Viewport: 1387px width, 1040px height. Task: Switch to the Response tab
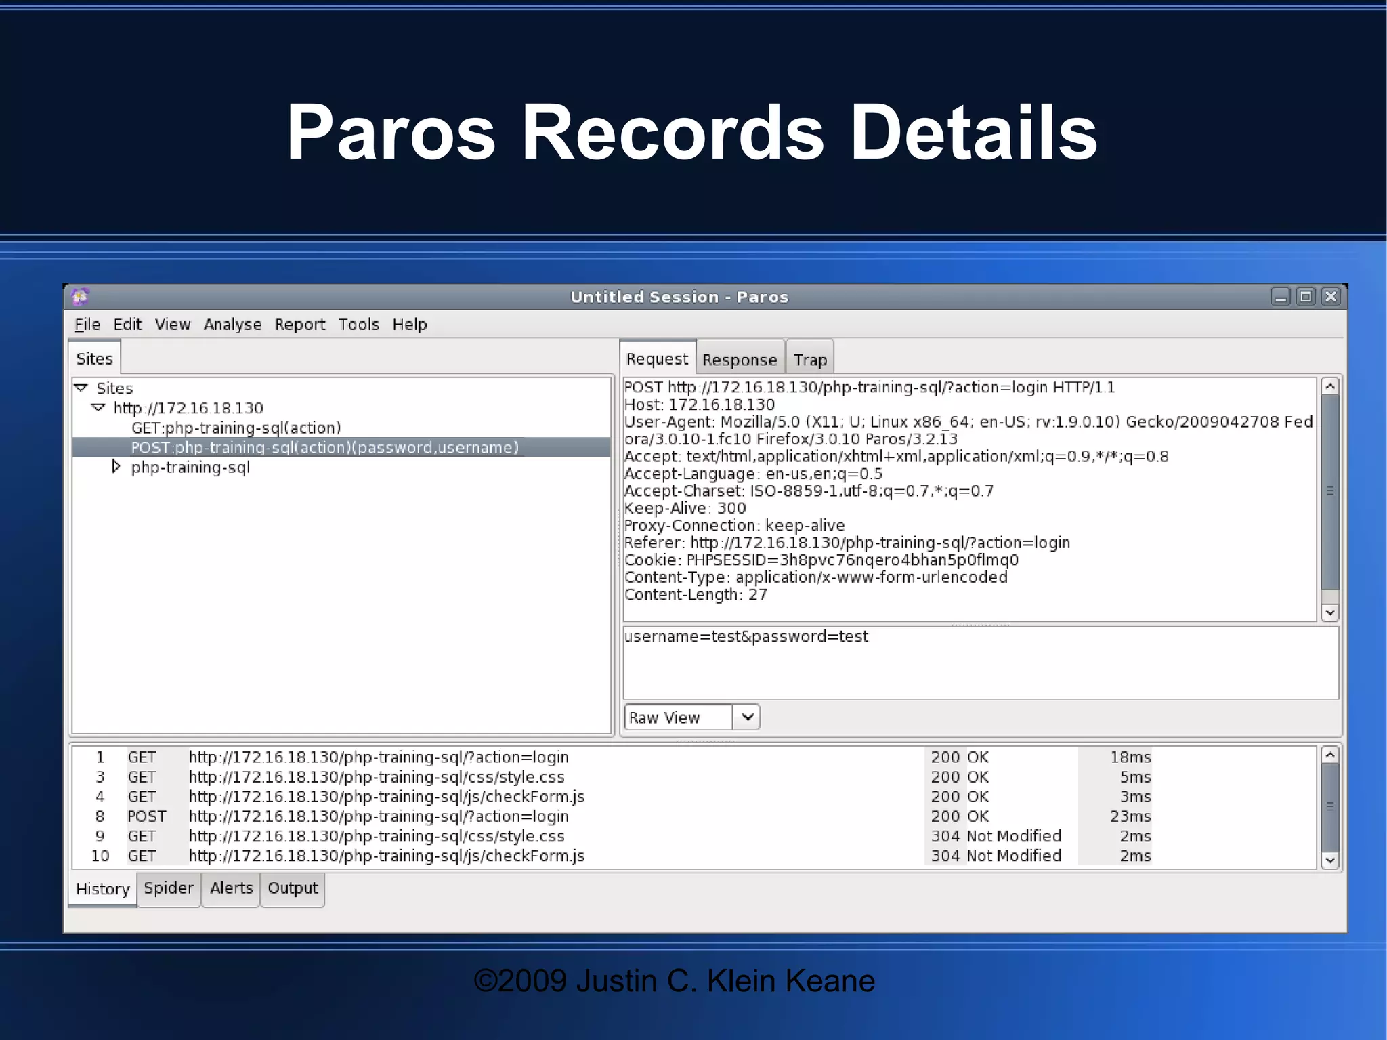coord(740,359)
